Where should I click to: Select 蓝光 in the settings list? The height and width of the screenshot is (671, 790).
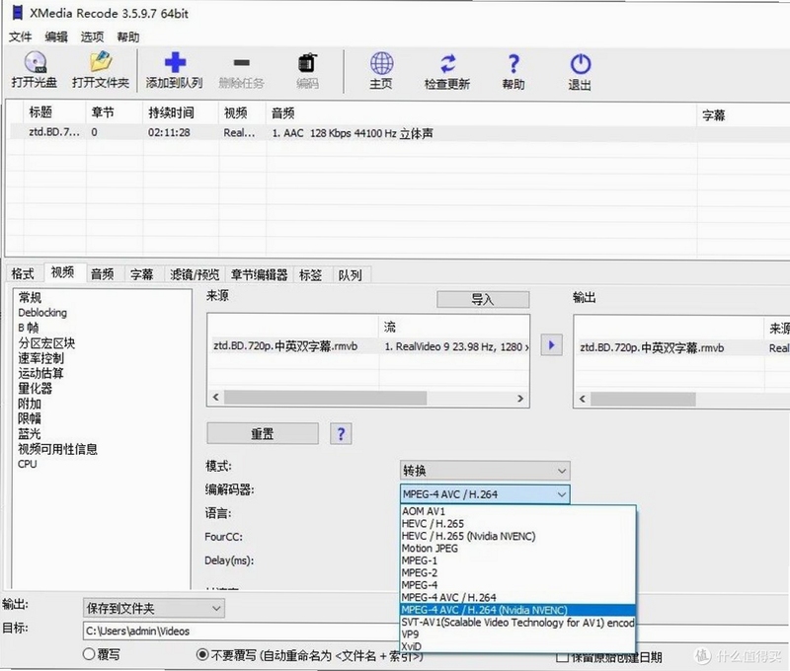(30, 433)
